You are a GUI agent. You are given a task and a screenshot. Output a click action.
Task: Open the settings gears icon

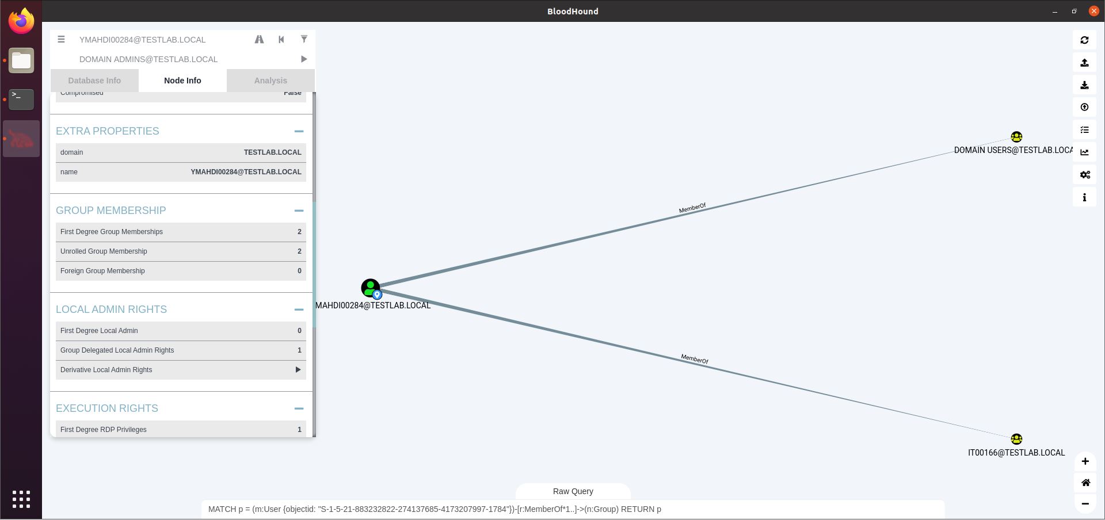click(1084, 175)
